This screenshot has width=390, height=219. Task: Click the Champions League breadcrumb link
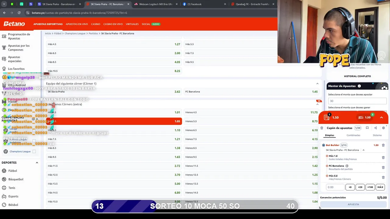pyautogui.click(x=75, y=33)
